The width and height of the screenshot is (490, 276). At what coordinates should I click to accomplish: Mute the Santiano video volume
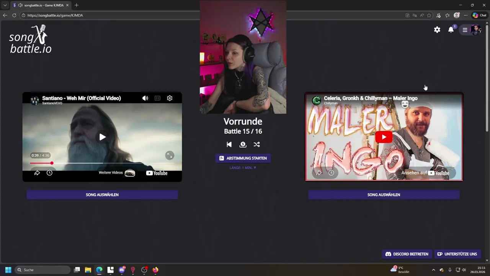[x=145, y=98]
